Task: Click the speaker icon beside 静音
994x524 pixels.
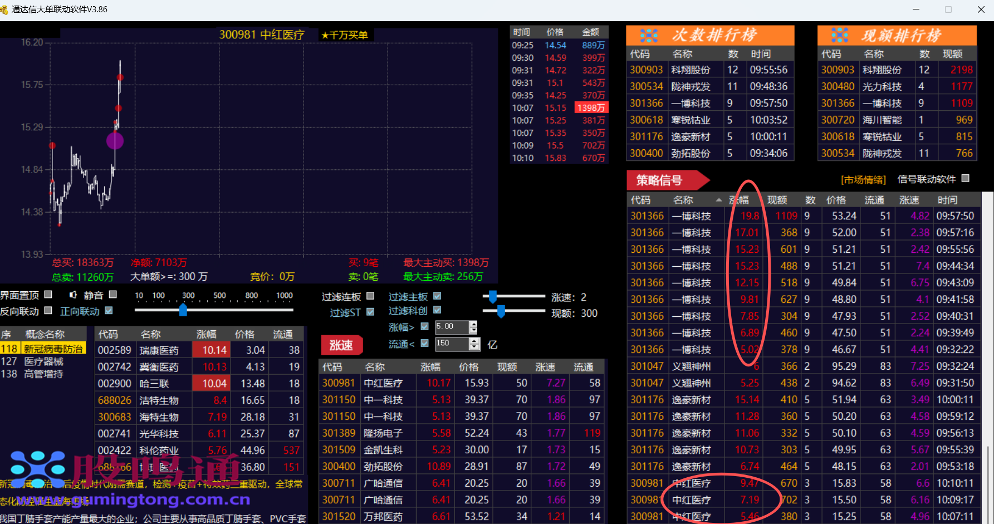Action: tap(73, 295)
